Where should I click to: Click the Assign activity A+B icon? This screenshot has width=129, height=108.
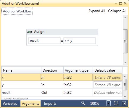pyautogui.click(x=29, y=32)
